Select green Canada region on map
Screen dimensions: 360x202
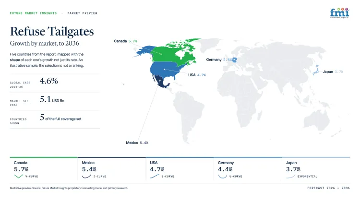(x=175, y=52)
